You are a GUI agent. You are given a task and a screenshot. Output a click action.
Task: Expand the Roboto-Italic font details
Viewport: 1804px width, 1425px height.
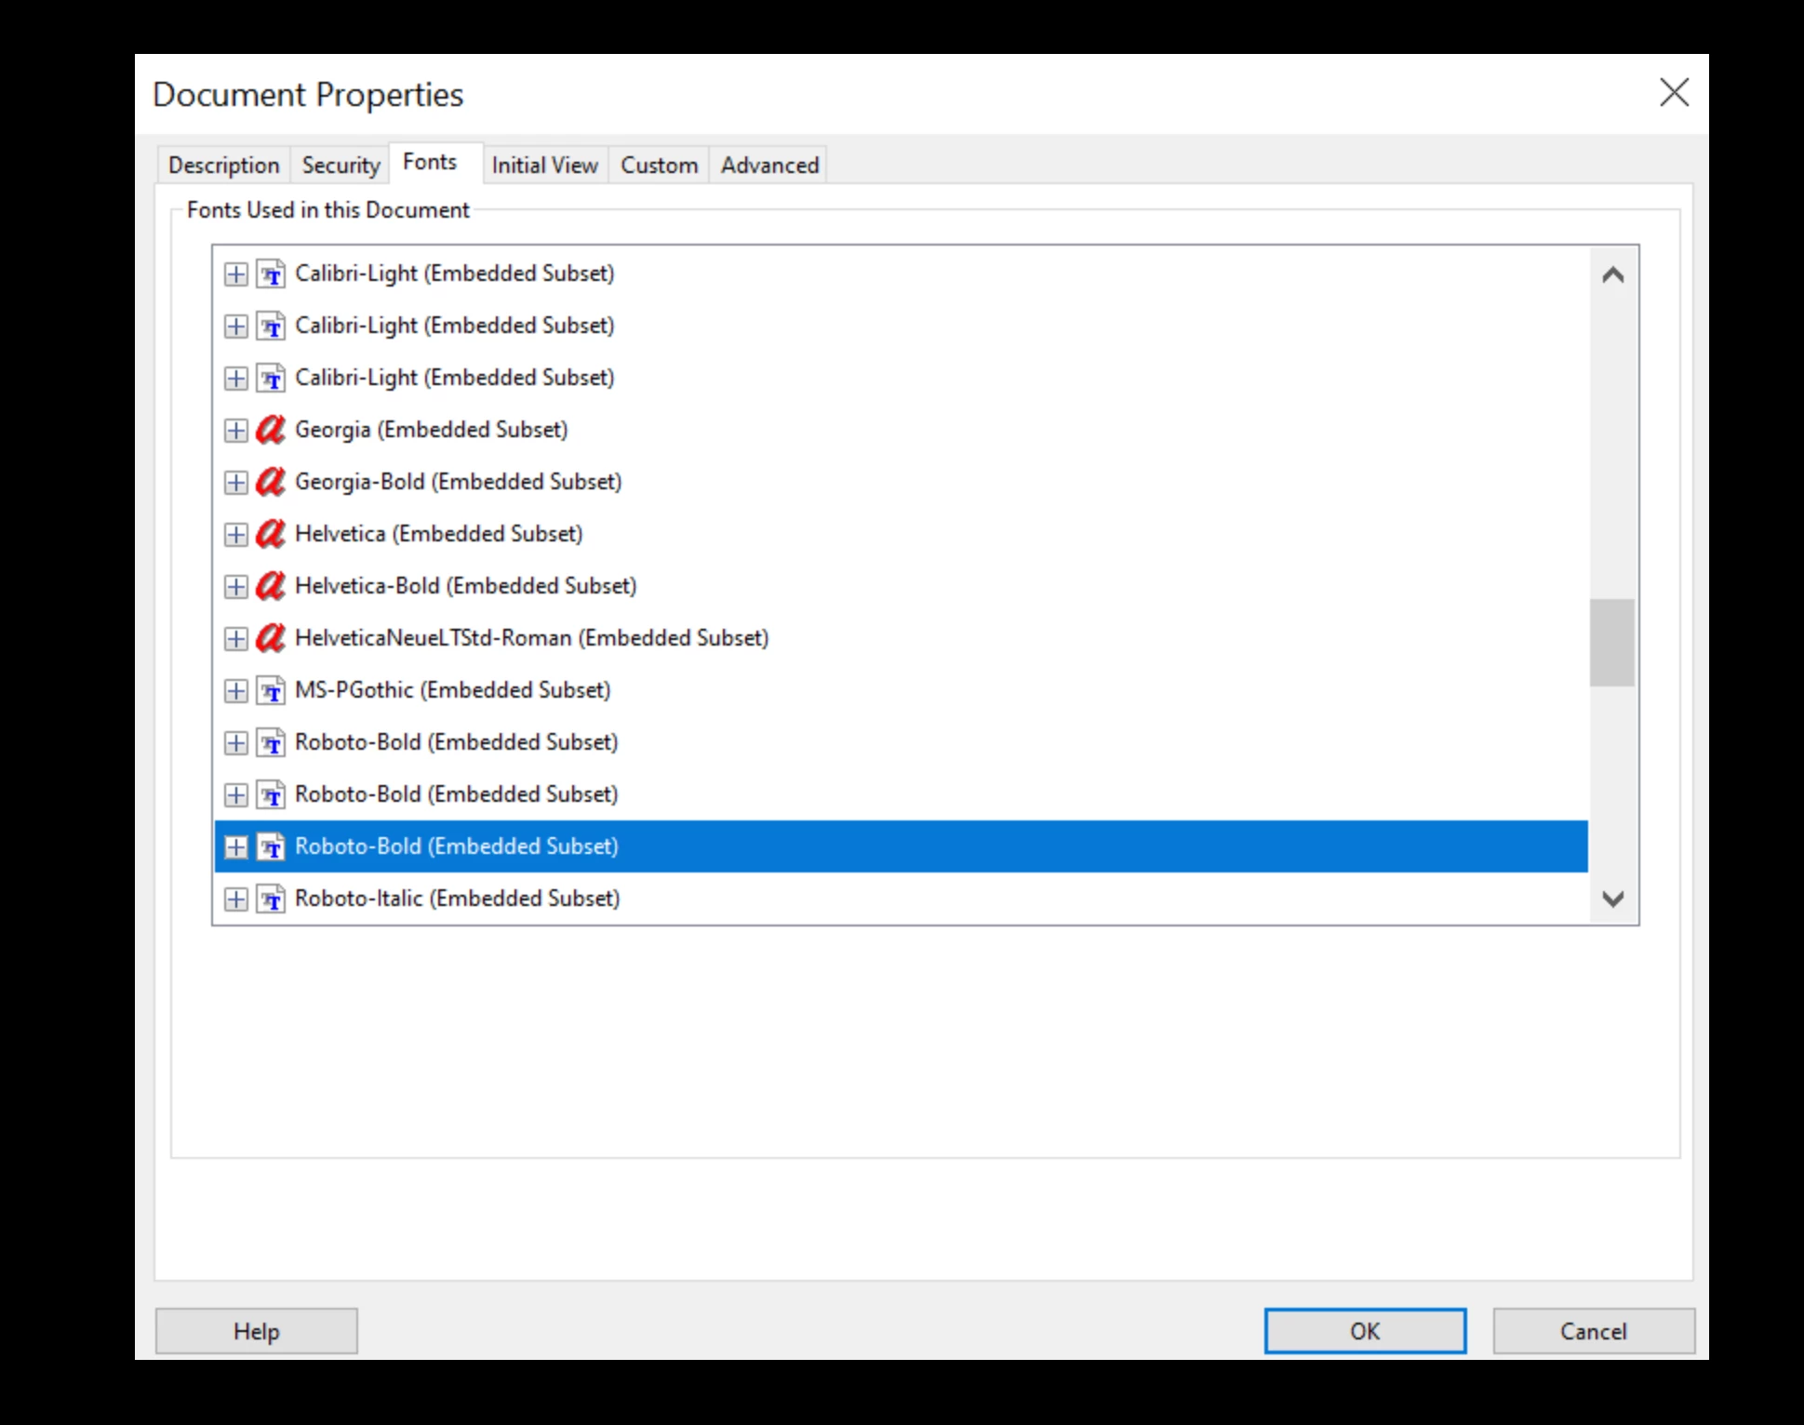pyautogui.click(x=236, y=899)
